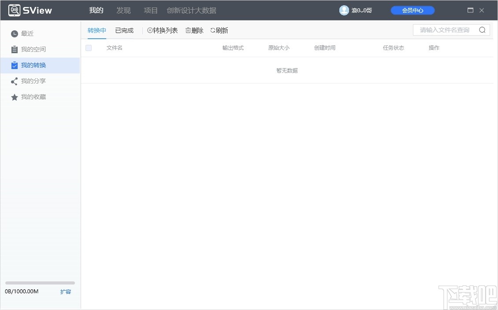Screen dimensions: 498x310
Task: Select the 转换中 tab
Action: pos(97,30)
